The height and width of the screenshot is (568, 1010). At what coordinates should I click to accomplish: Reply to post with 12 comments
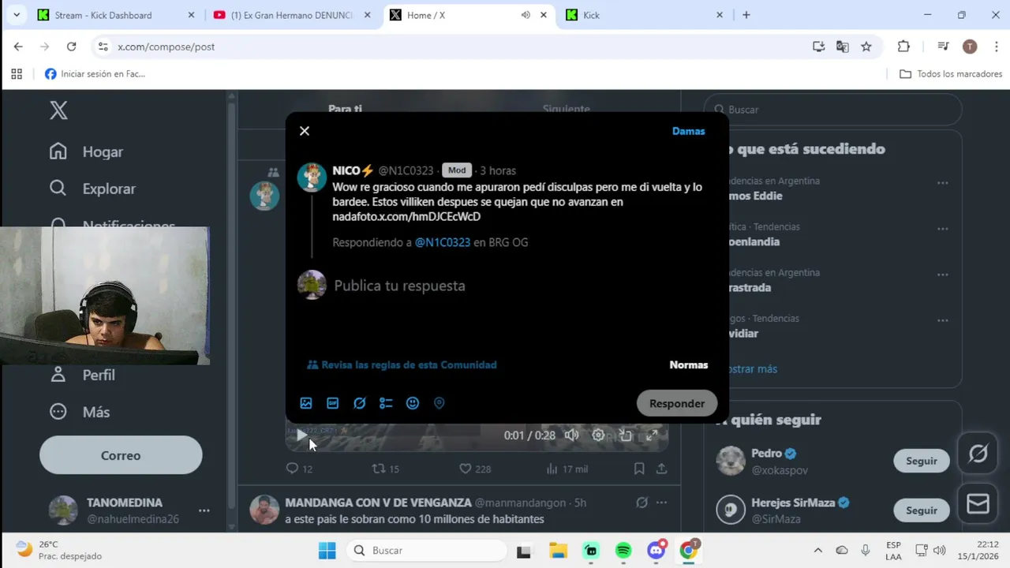(299, 469)
